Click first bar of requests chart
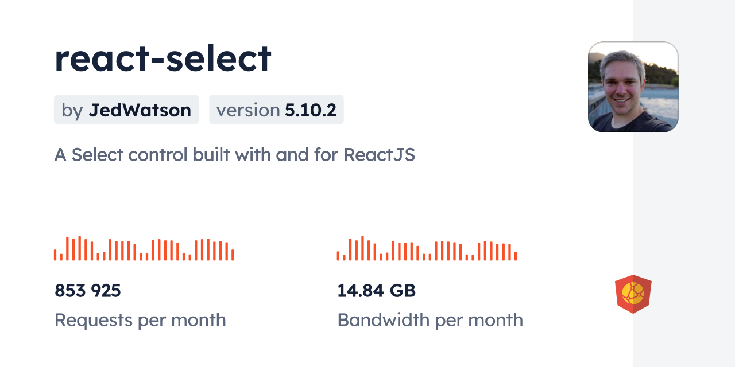This screenshot has height=367, width=735. coord(55,255)
